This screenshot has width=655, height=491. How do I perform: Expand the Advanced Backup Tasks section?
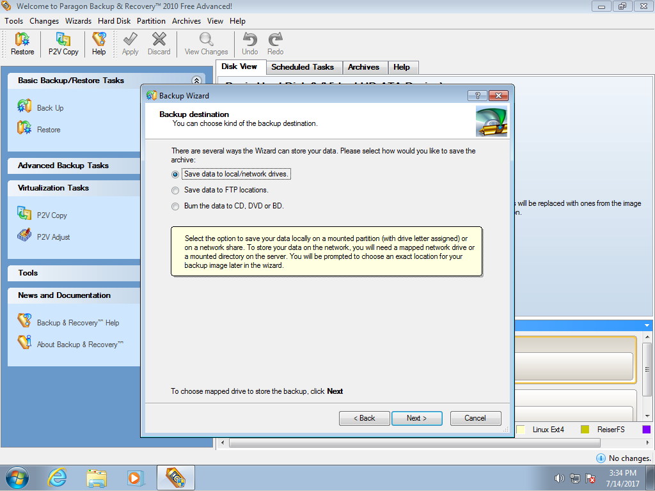tap(63, 166)
